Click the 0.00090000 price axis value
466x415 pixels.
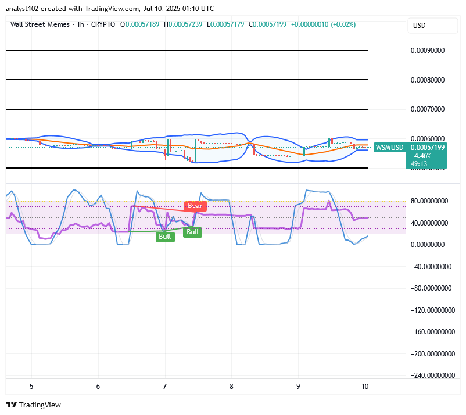pyautogui.click(x=428, y=51)
